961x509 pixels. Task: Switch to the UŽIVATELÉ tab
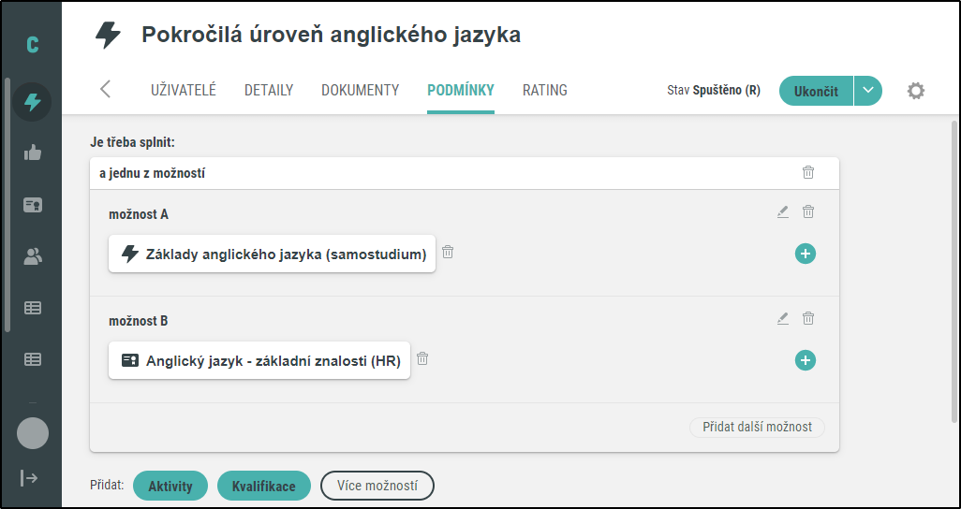click(184, 90)
